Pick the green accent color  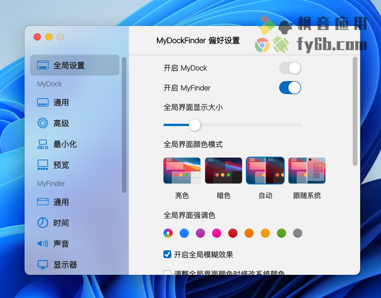tap(281, 233)
